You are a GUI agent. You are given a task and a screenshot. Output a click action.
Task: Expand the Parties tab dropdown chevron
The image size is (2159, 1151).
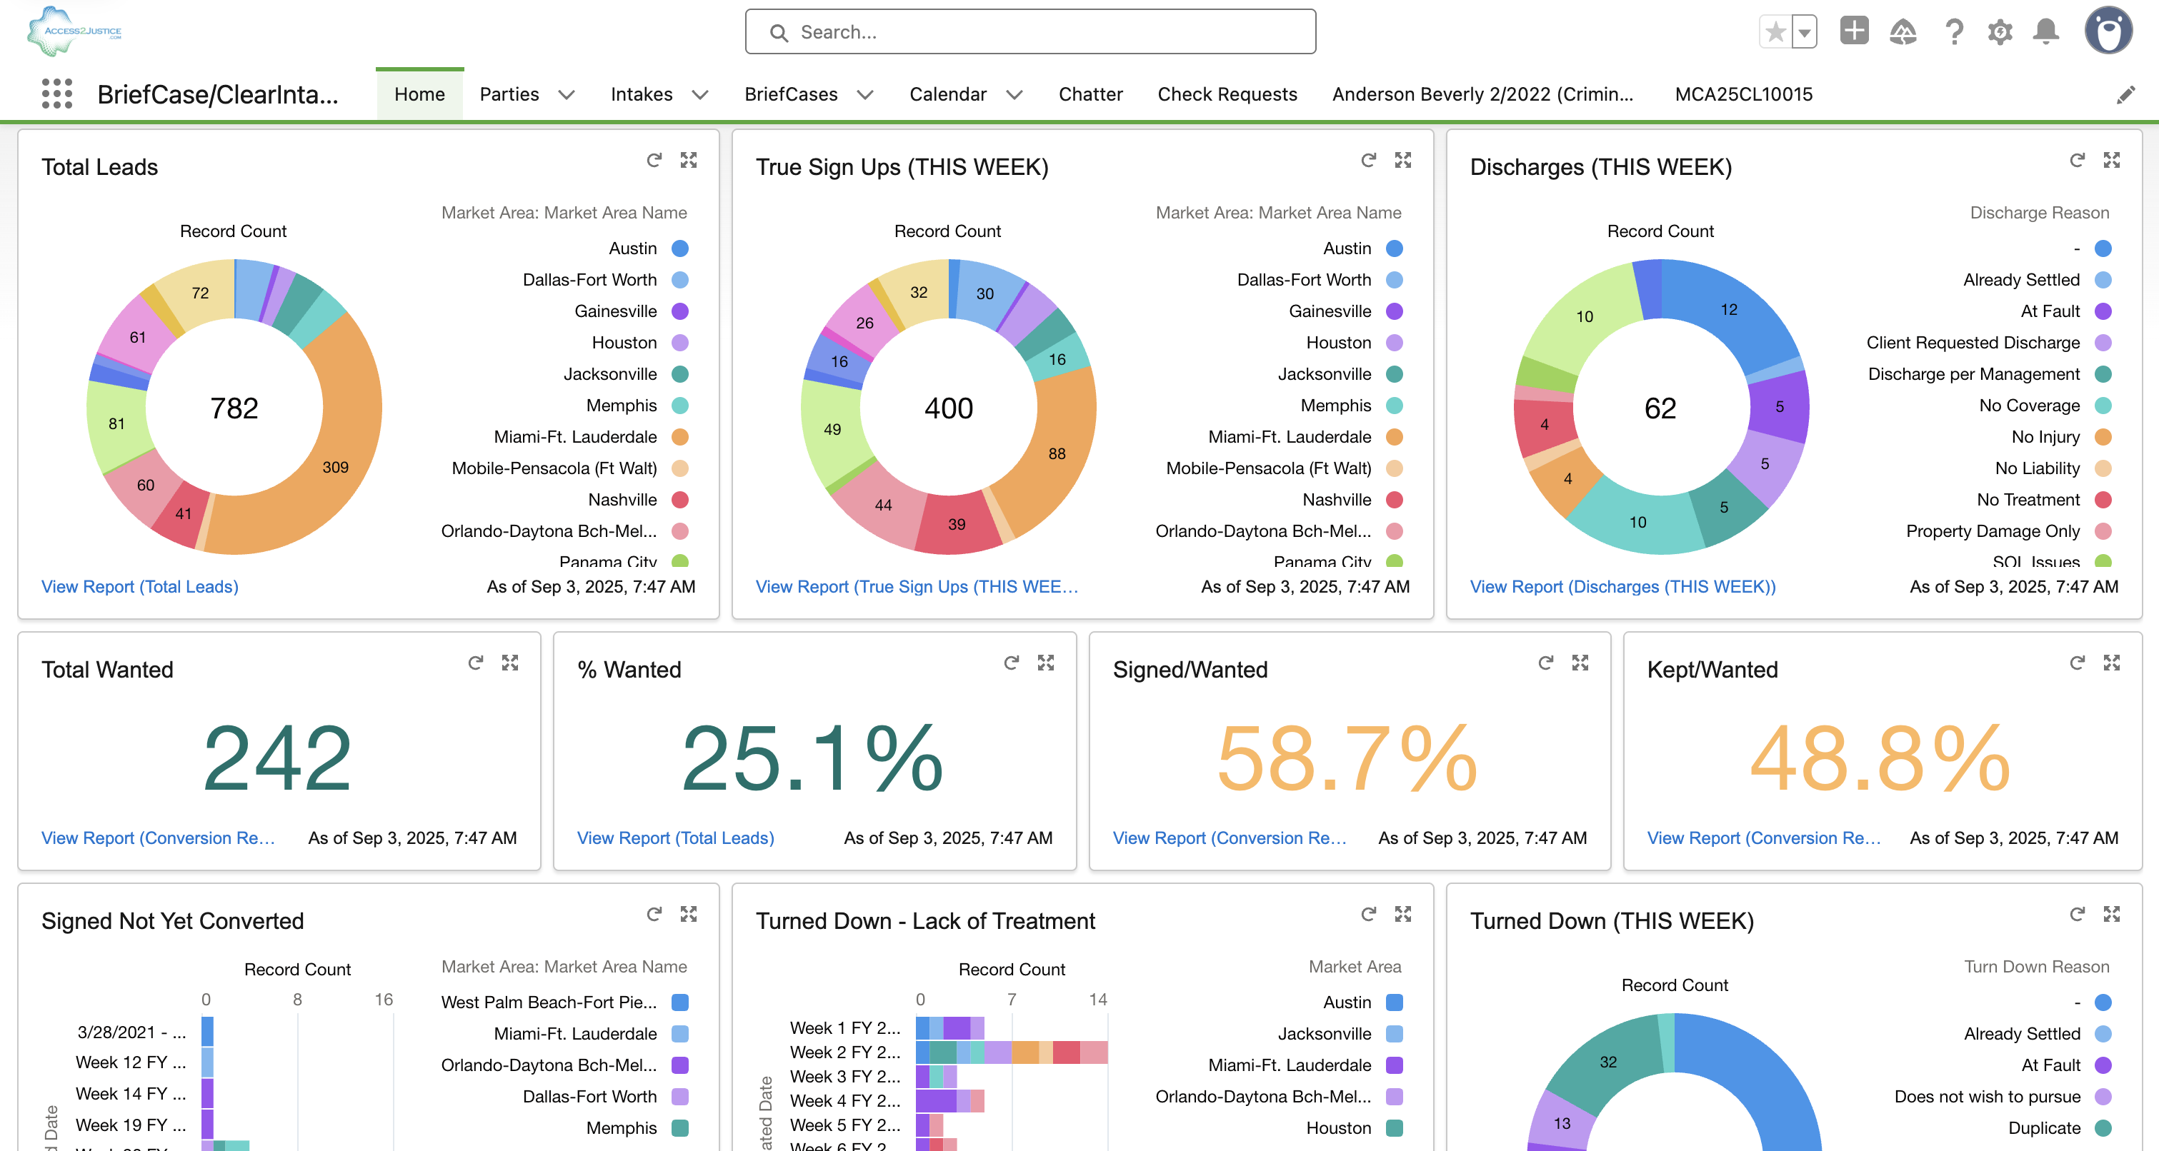click(567, 95)
